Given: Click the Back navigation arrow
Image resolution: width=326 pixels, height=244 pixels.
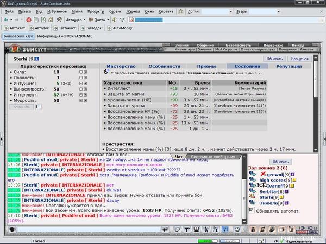Looking at the screenshot, I should pos(6,20).
